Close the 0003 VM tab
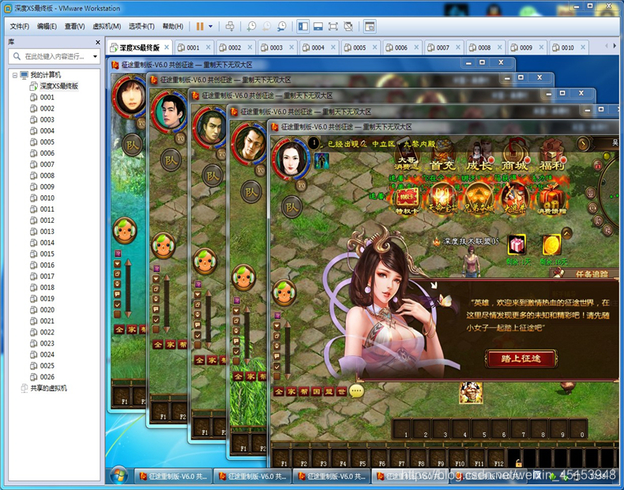Screen dimensions: 624x490 point(291,47)
